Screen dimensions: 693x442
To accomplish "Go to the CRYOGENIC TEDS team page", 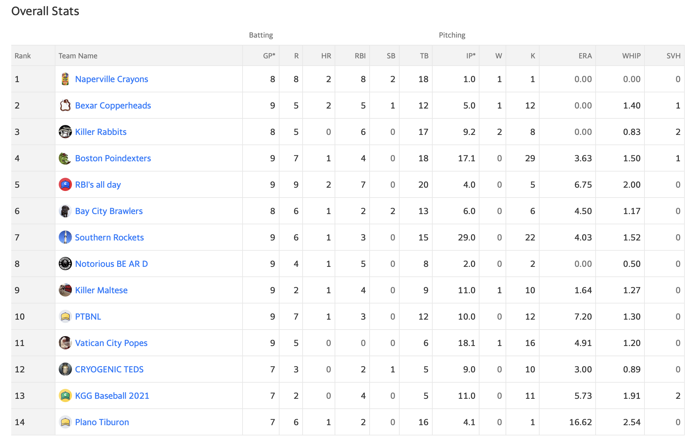I will pyautogui.click(x=109, y=369).
